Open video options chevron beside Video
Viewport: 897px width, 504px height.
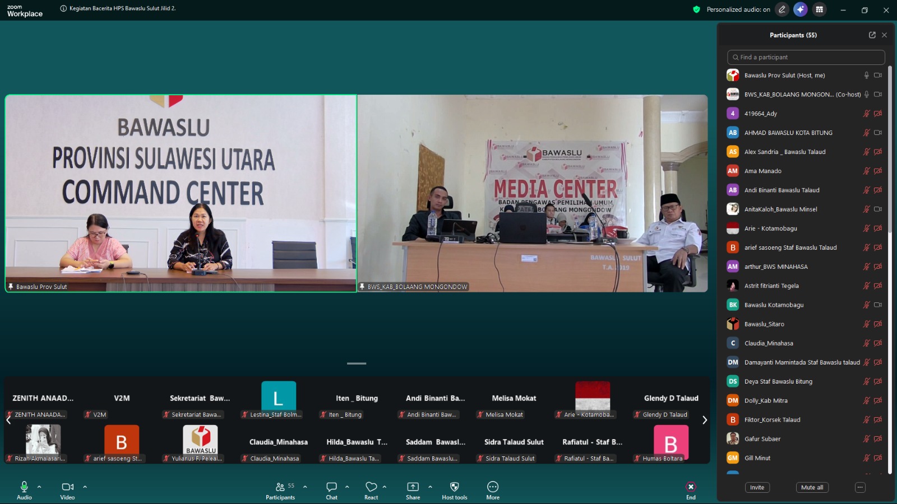tap(85, 487)
